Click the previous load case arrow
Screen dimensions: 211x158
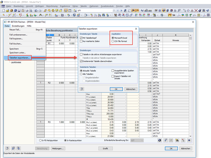pos(118,11)
